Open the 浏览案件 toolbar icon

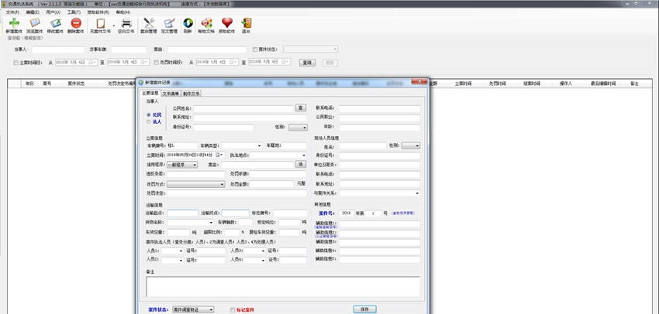(34, 25)
